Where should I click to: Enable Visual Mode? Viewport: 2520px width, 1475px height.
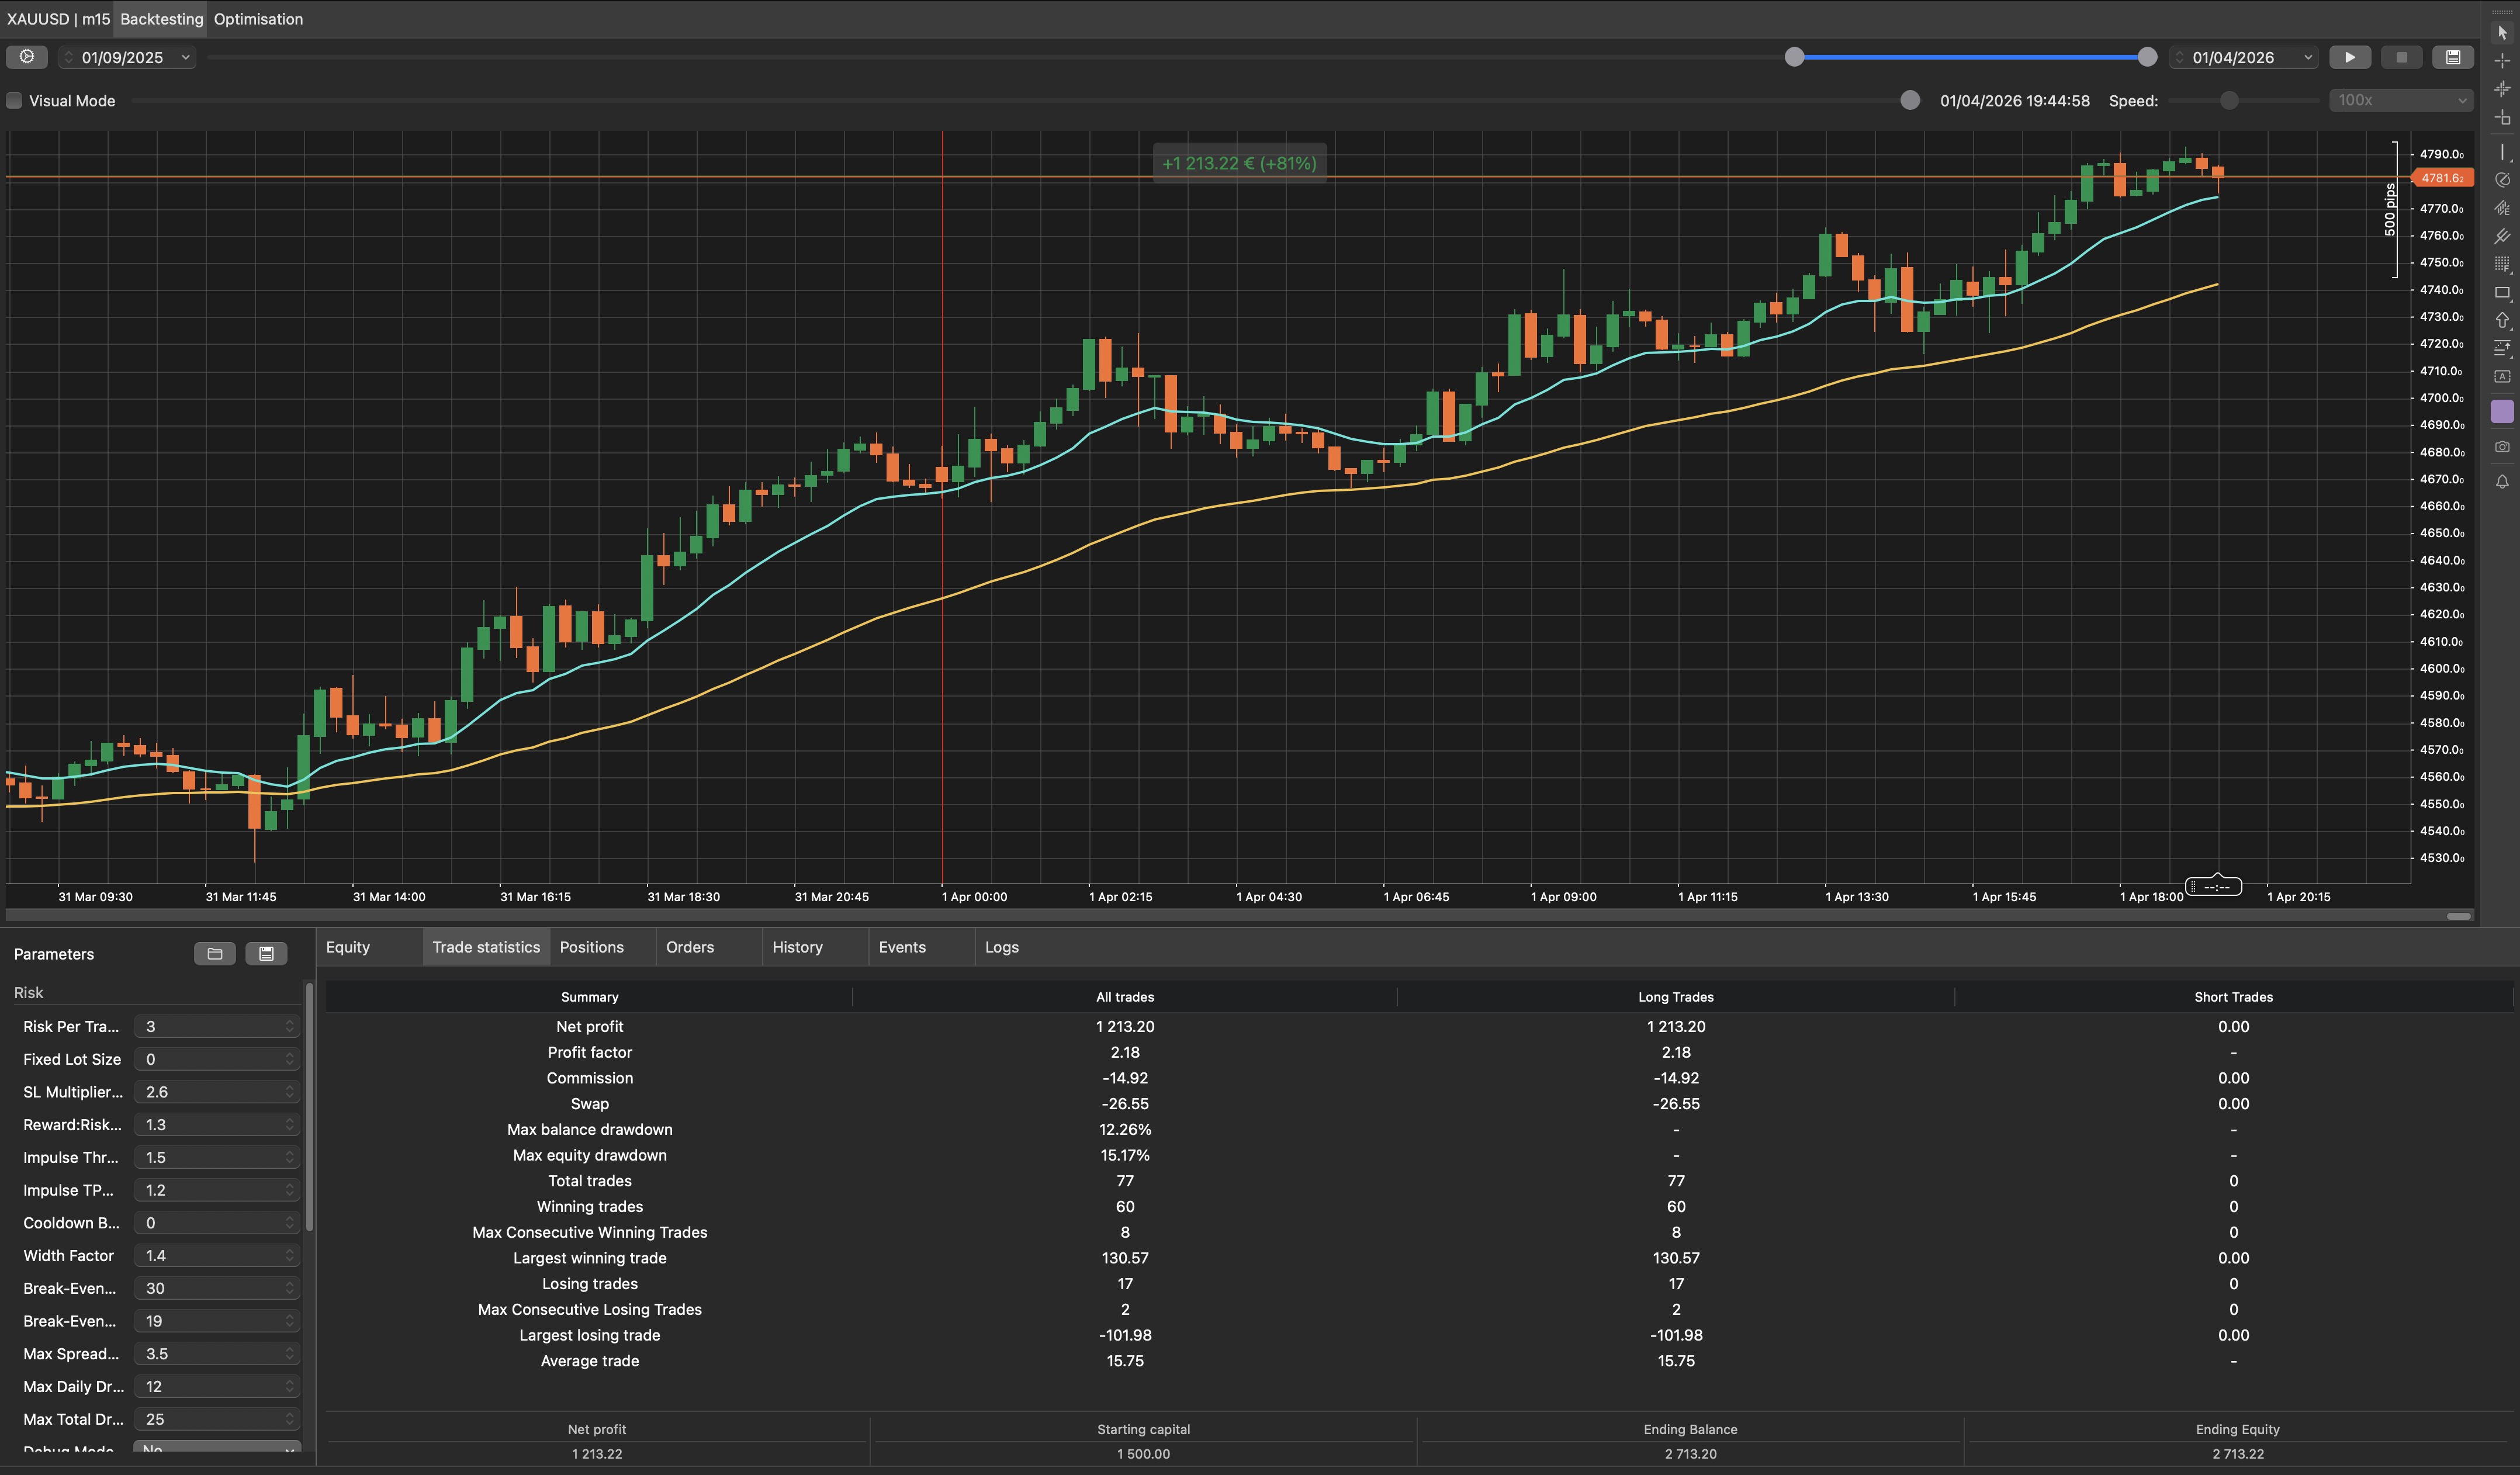[13, 100]
